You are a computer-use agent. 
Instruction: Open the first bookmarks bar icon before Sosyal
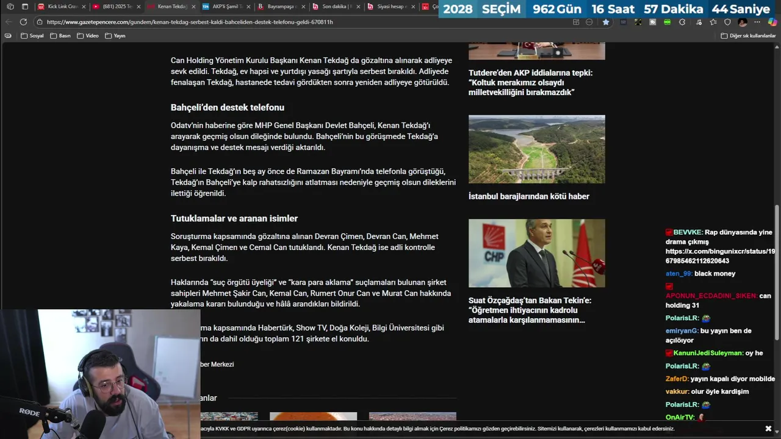pos(8,36)
